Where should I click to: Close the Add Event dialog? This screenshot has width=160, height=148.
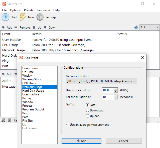click(142, 58)
